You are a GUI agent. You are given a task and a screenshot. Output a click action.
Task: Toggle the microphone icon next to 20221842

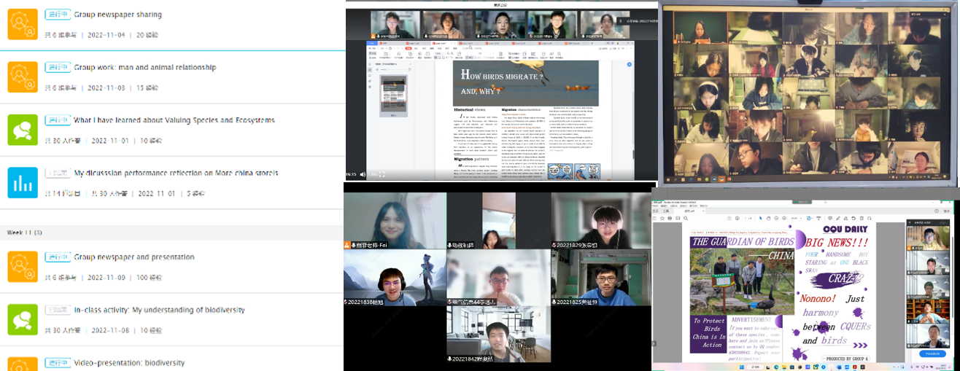click(451, 358)
